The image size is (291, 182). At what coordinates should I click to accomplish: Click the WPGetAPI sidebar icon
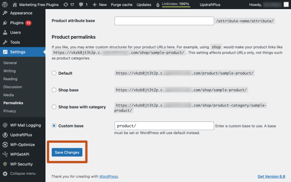(5, 154)
